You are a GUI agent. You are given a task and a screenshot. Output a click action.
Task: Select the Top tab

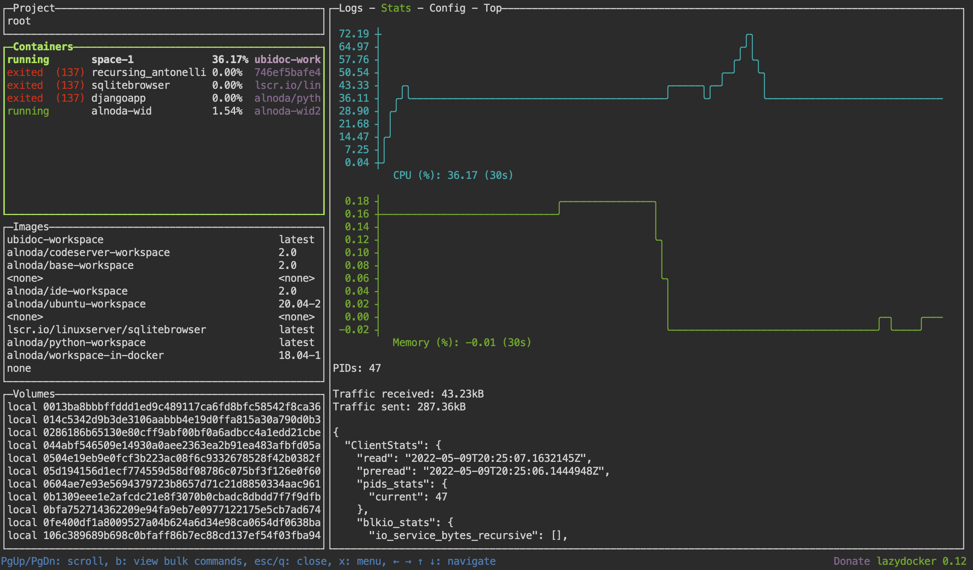click(x=493, y=8)
